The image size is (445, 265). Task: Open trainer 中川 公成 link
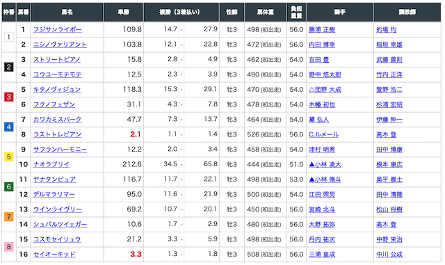point(389,254)
